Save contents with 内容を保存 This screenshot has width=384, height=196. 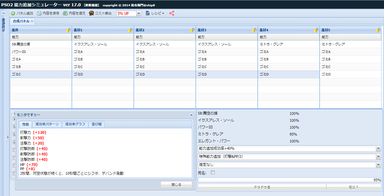click(x=48, y=13)
